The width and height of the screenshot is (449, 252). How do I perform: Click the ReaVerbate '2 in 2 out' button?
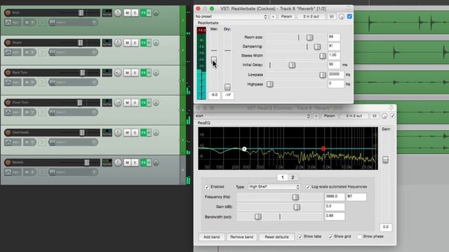coord(311,17)
